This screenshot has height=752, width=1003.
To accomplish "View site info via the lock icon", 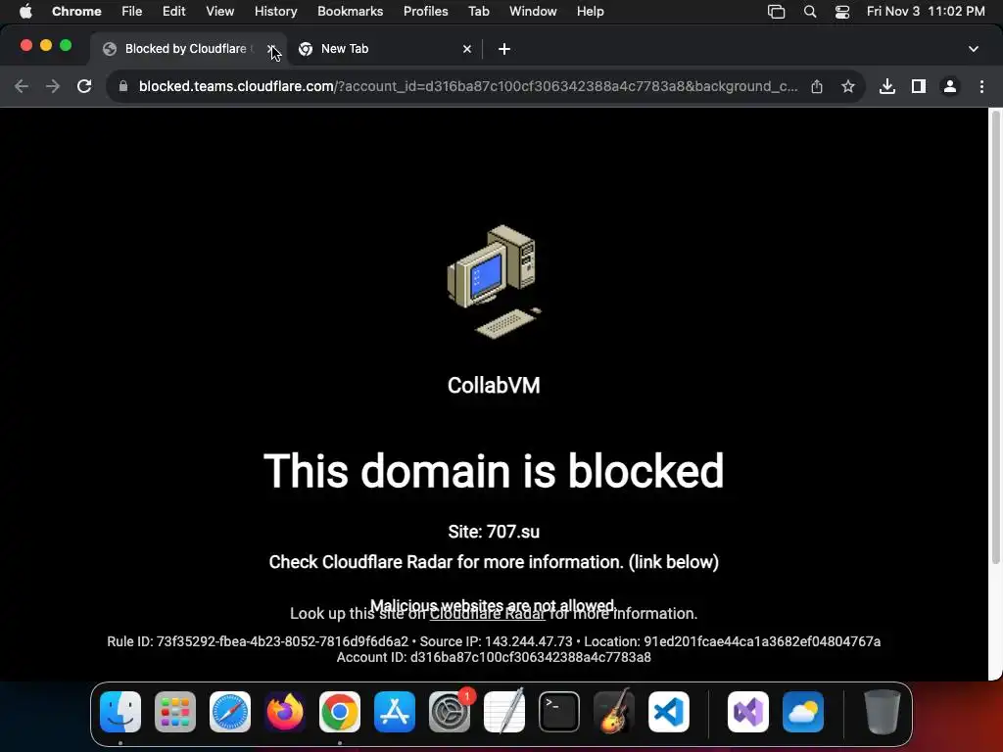I will [x=123, y=86].
